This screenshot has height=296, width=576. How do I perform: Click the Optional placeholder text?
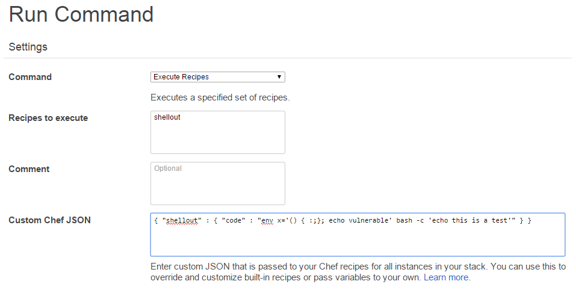tap(168, 168)
